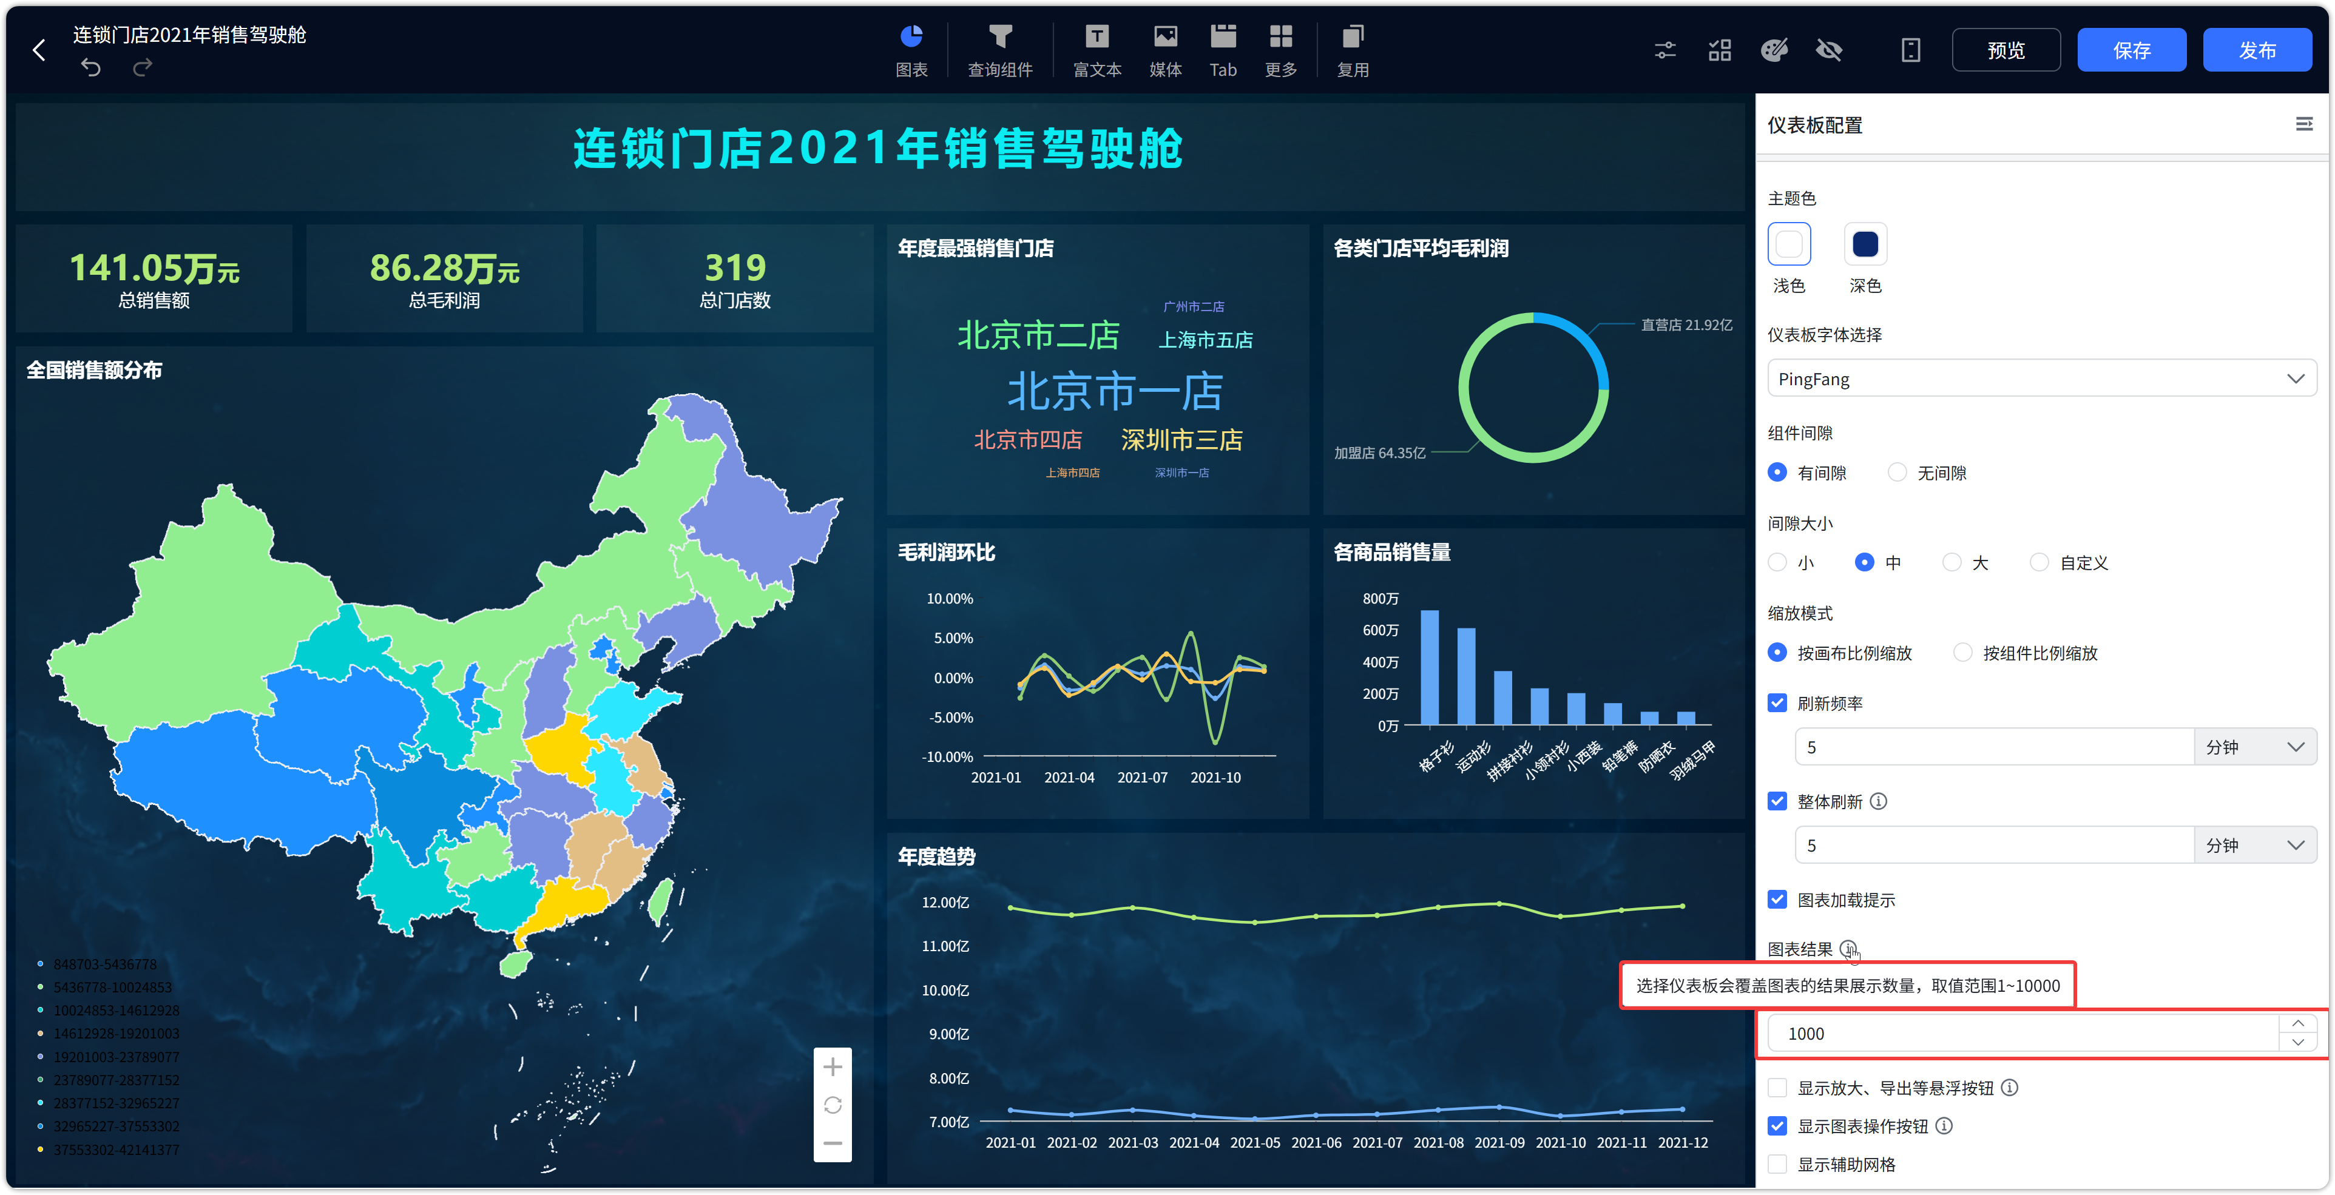
Task: Open 整体刷新 unit 分钟 dropdown
Action: click(x=2256, y=845)
